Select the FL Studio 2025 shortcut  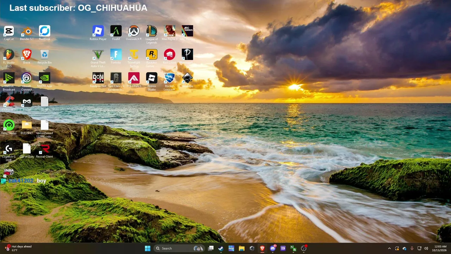pos(9,58)
